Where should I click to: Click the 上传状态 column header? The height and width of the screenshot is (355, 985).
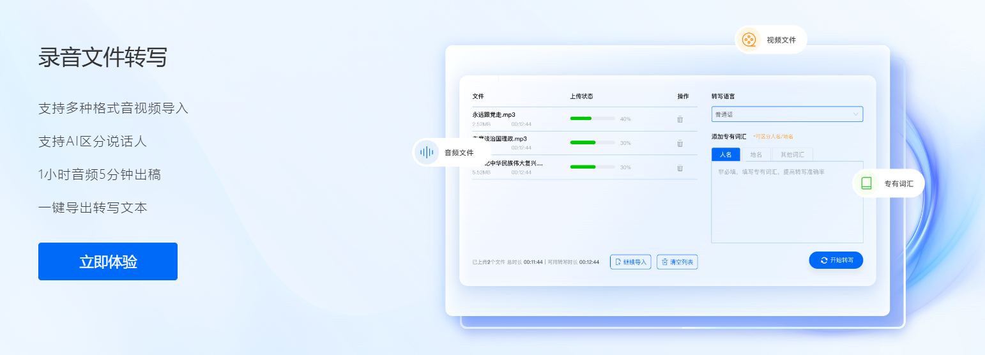(581, 96)
